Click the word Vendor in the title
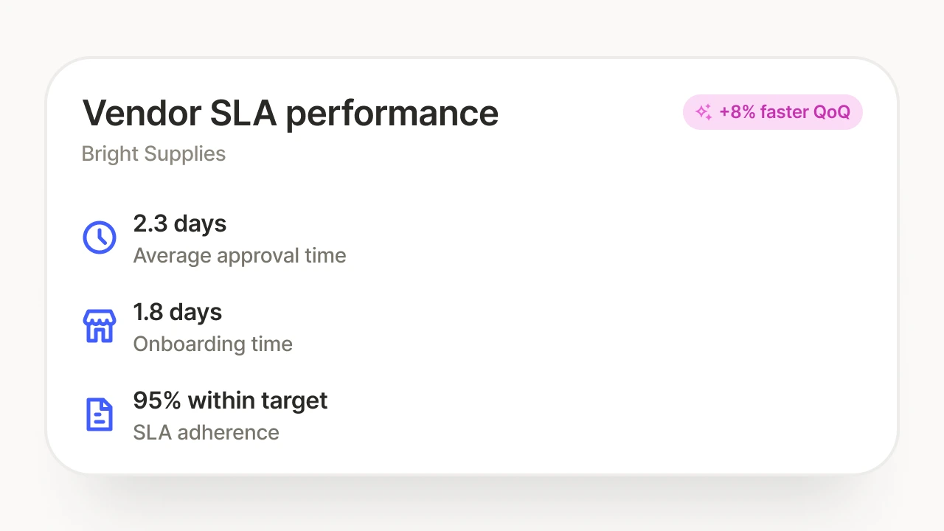The image size is (944, 531). point(142,113)
